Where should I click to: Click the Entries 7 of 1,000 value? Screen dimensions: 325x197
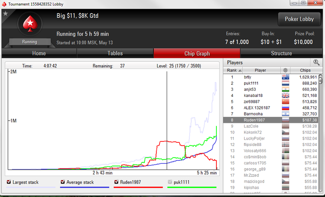coord(237,42)
